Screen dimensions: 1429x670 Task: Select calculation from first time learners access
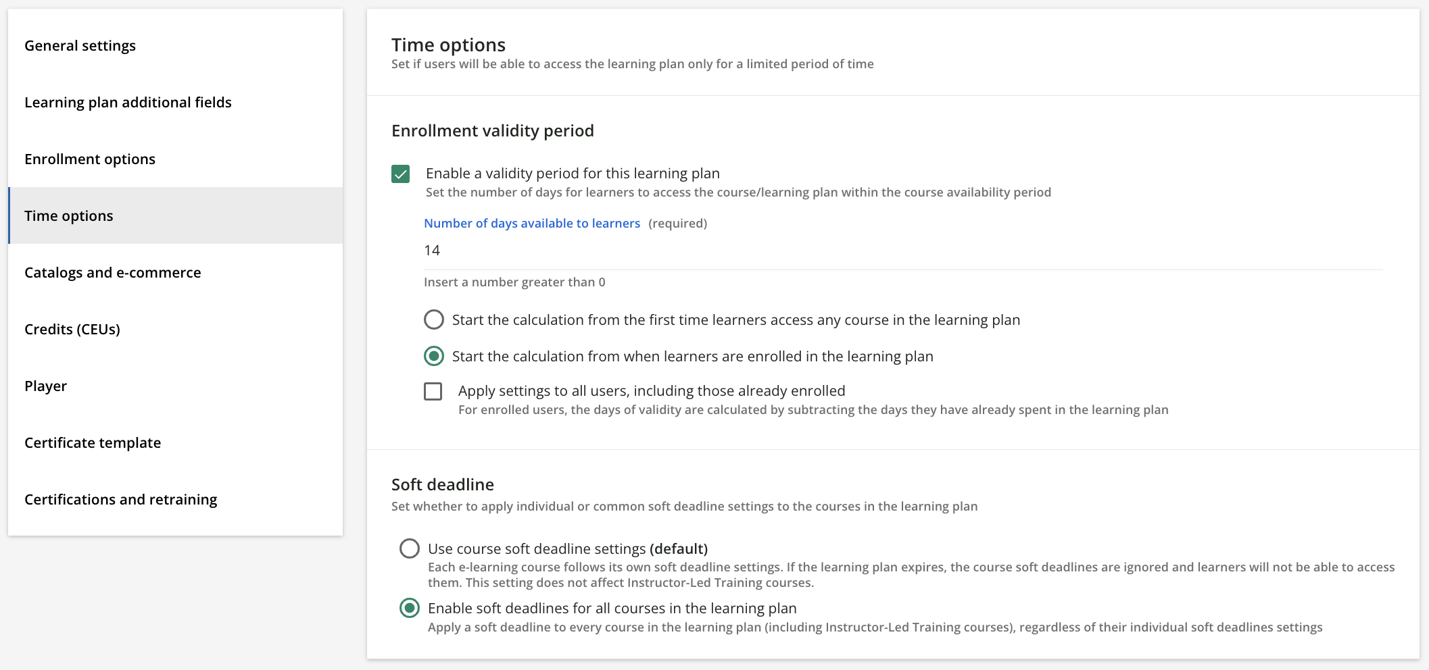coord(433,319)
